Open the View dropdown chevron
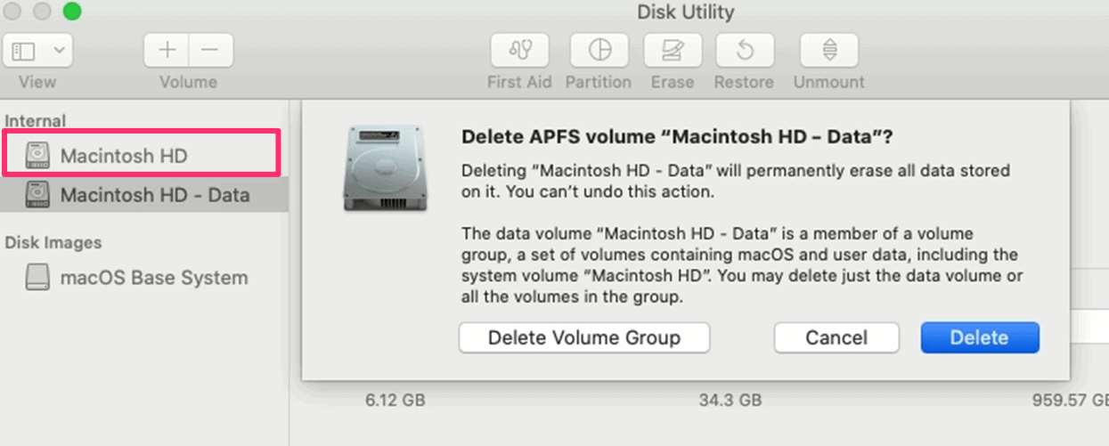1109x446 pixels. [60, 51]
